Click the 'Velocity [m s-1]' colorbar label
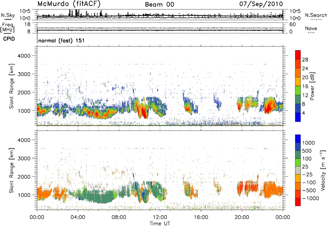This screenshot has height=226, width=327. pyautogui.click(x=323, y=170)
